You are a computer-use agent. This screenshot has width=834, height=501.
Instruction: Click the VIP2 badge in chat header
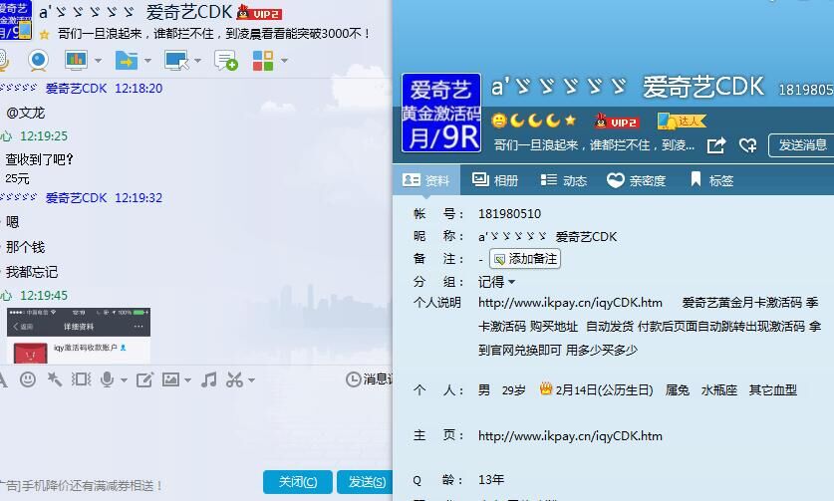[x=259, y=13]
